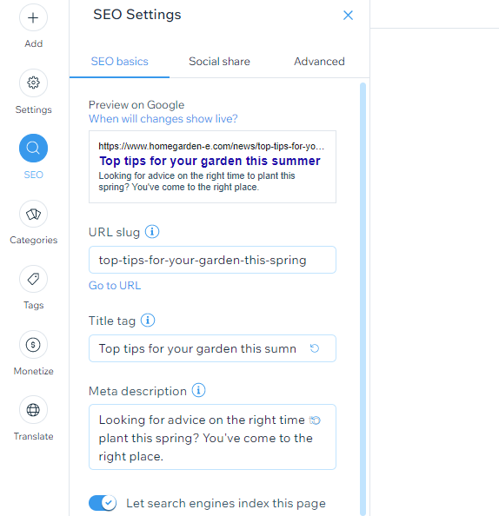Viewport: 499px width, 516px height.
Task: Switch to the Social share tab
Action: [219, 62]
